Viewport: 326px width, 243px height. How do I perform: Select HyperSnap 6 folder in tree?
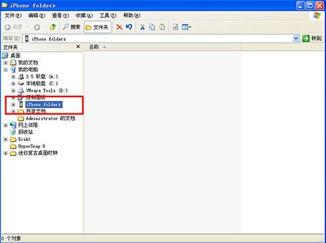(31, 146)
